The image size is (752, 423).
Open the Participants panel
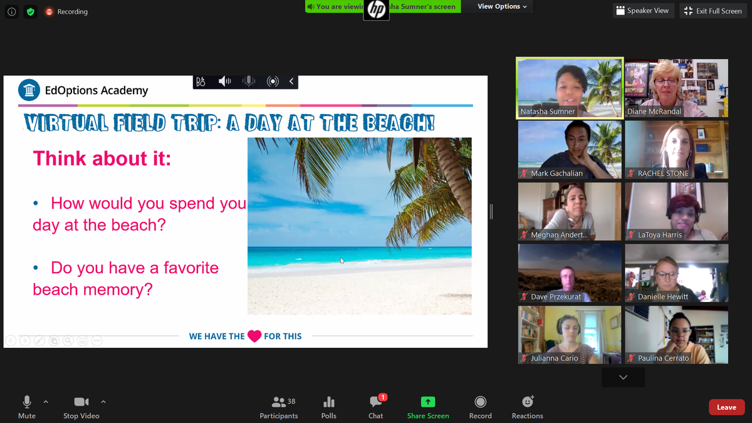[279, 407]
